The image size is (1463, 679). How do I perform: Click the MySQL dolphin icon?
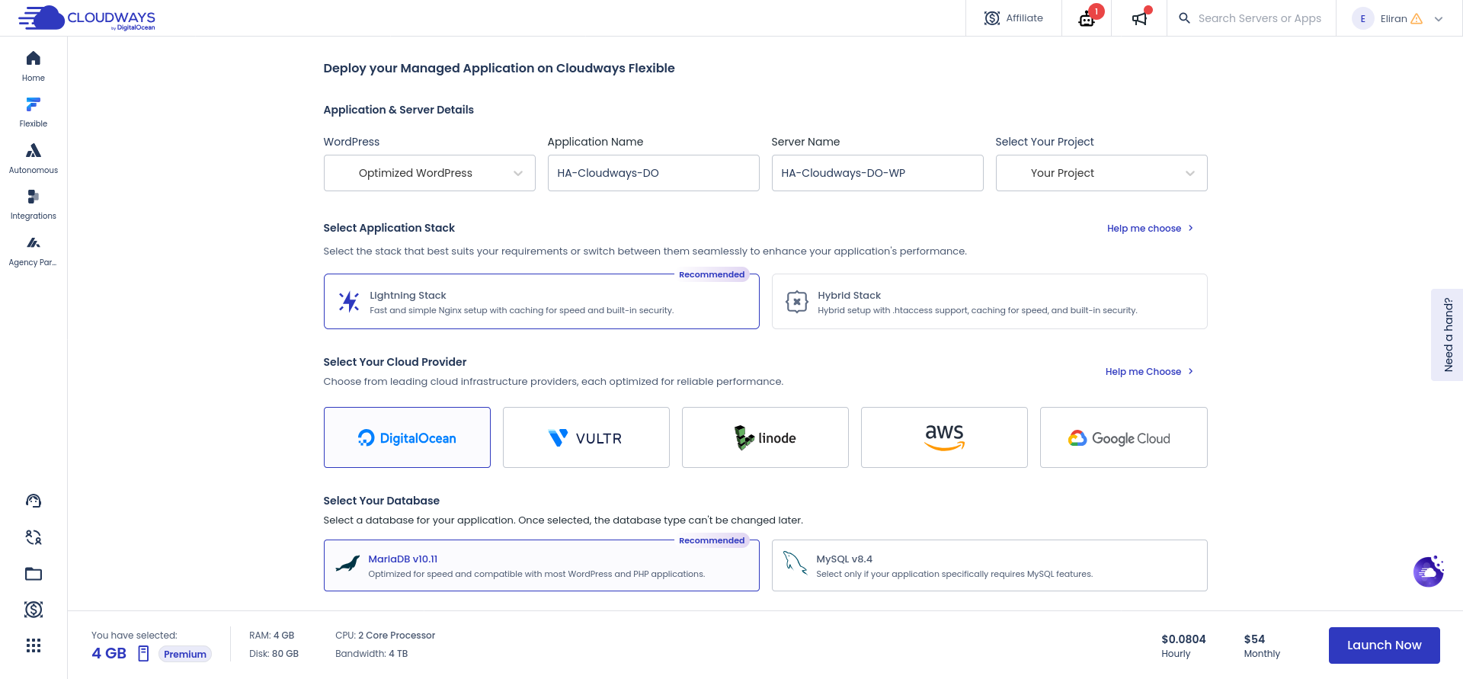(x=795, y=563)
